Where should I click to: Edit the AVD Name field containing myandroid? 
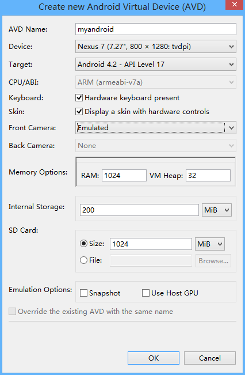[156, 29]
